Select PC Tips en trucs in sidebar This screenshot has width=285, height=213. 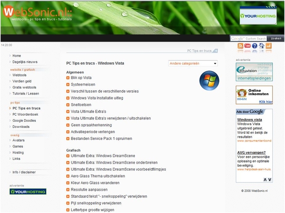click(x=26, y=108)
